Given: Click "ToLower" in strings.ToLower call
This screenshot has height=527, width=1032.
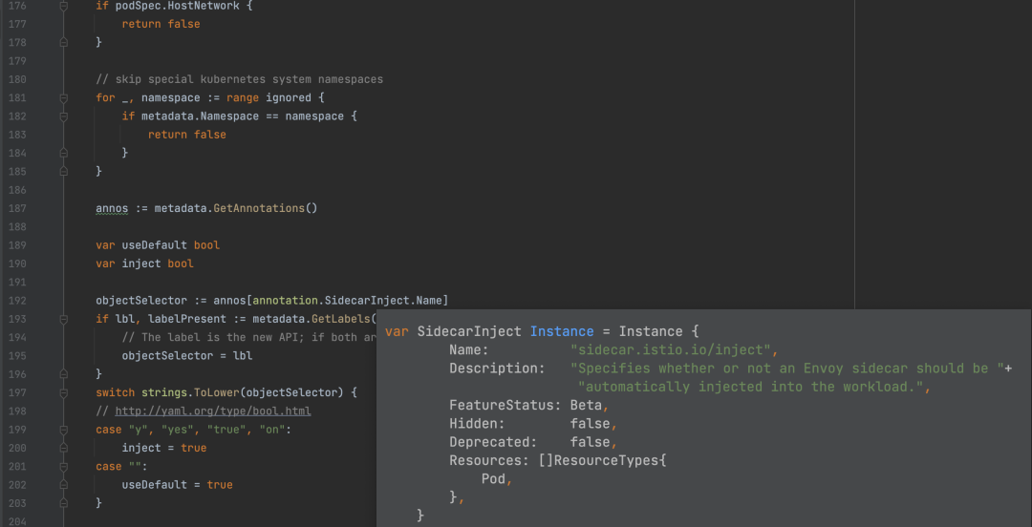Looking at the screenshot, I should click(x=216, y=392).
